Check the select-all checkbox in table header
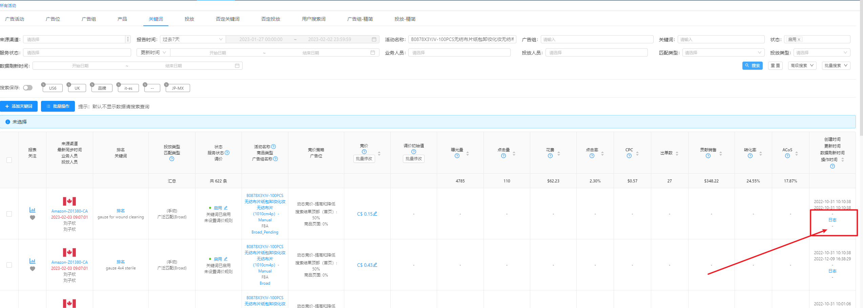 (9, 160)
